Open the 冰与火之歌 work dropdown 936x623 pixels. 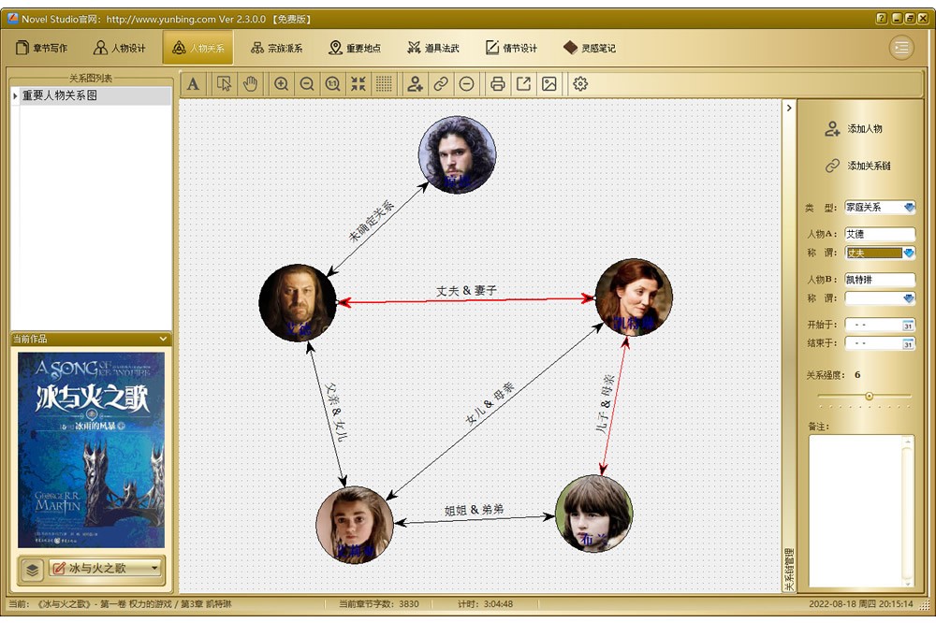pyautogui.click(x=106, y=568)
